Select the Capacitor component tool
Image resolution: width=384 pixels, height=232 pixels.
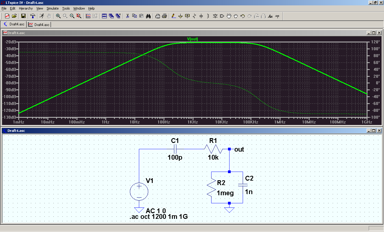(x=201, y=16)
